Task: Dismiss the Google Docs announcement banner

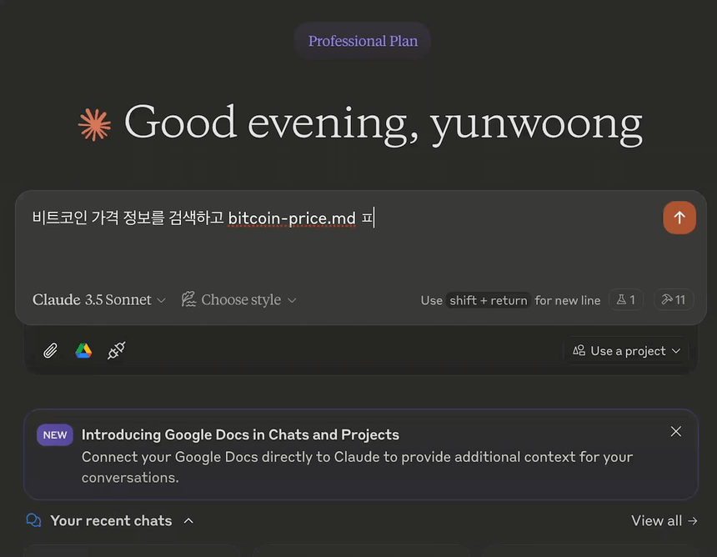Action: coord(675,431)
